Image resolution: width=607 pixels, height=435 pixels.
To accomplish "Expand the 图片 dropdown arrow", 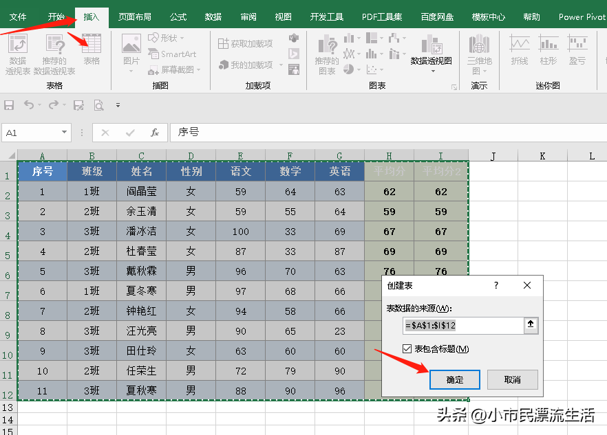I will 131,71.
